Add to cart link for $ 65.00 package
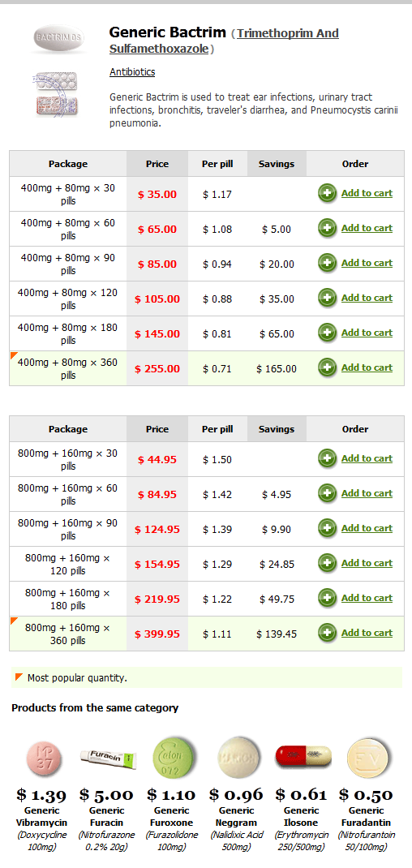Image resolution: width=412 pixels, height=868 pixels. pos(367,228)
